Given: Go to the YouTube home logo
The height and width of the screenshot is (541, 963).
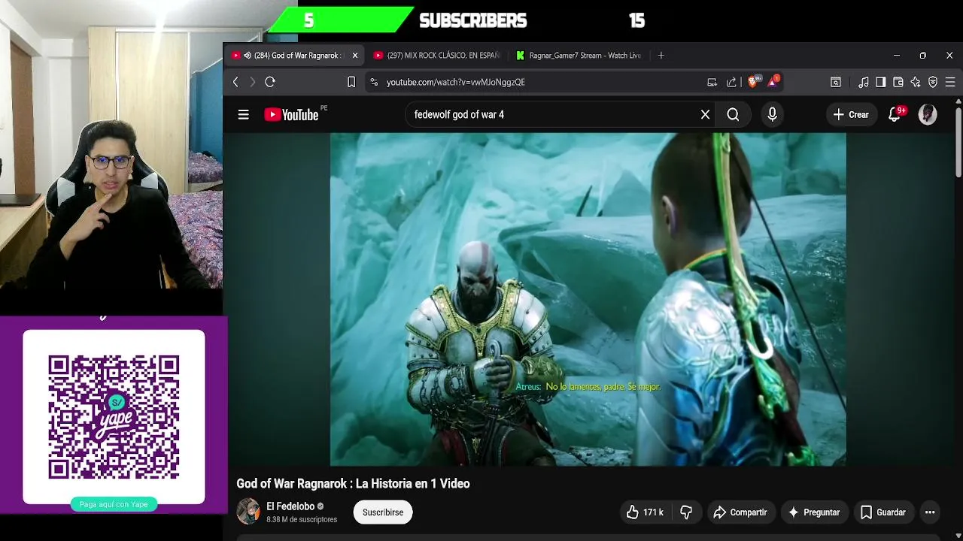Looking at the screenshot, I should [x=291, y=115].
